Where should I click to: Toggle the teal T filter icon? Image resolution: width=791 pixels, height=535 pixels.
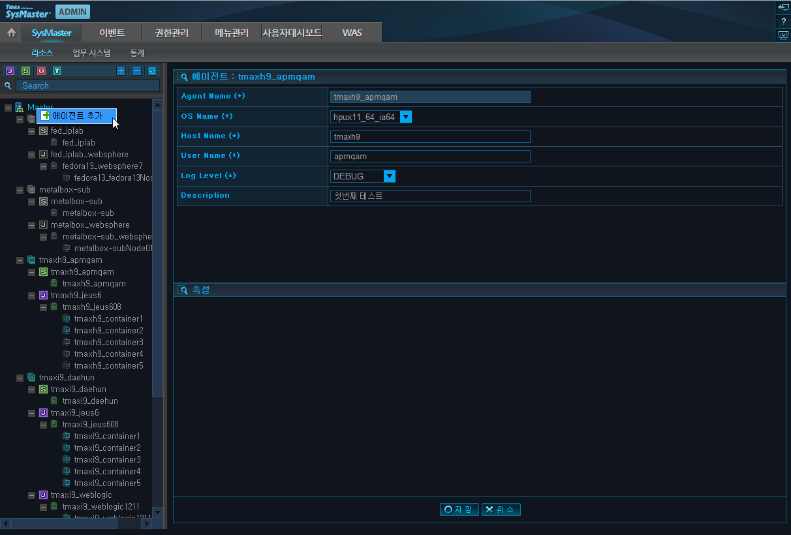[57, 70]
